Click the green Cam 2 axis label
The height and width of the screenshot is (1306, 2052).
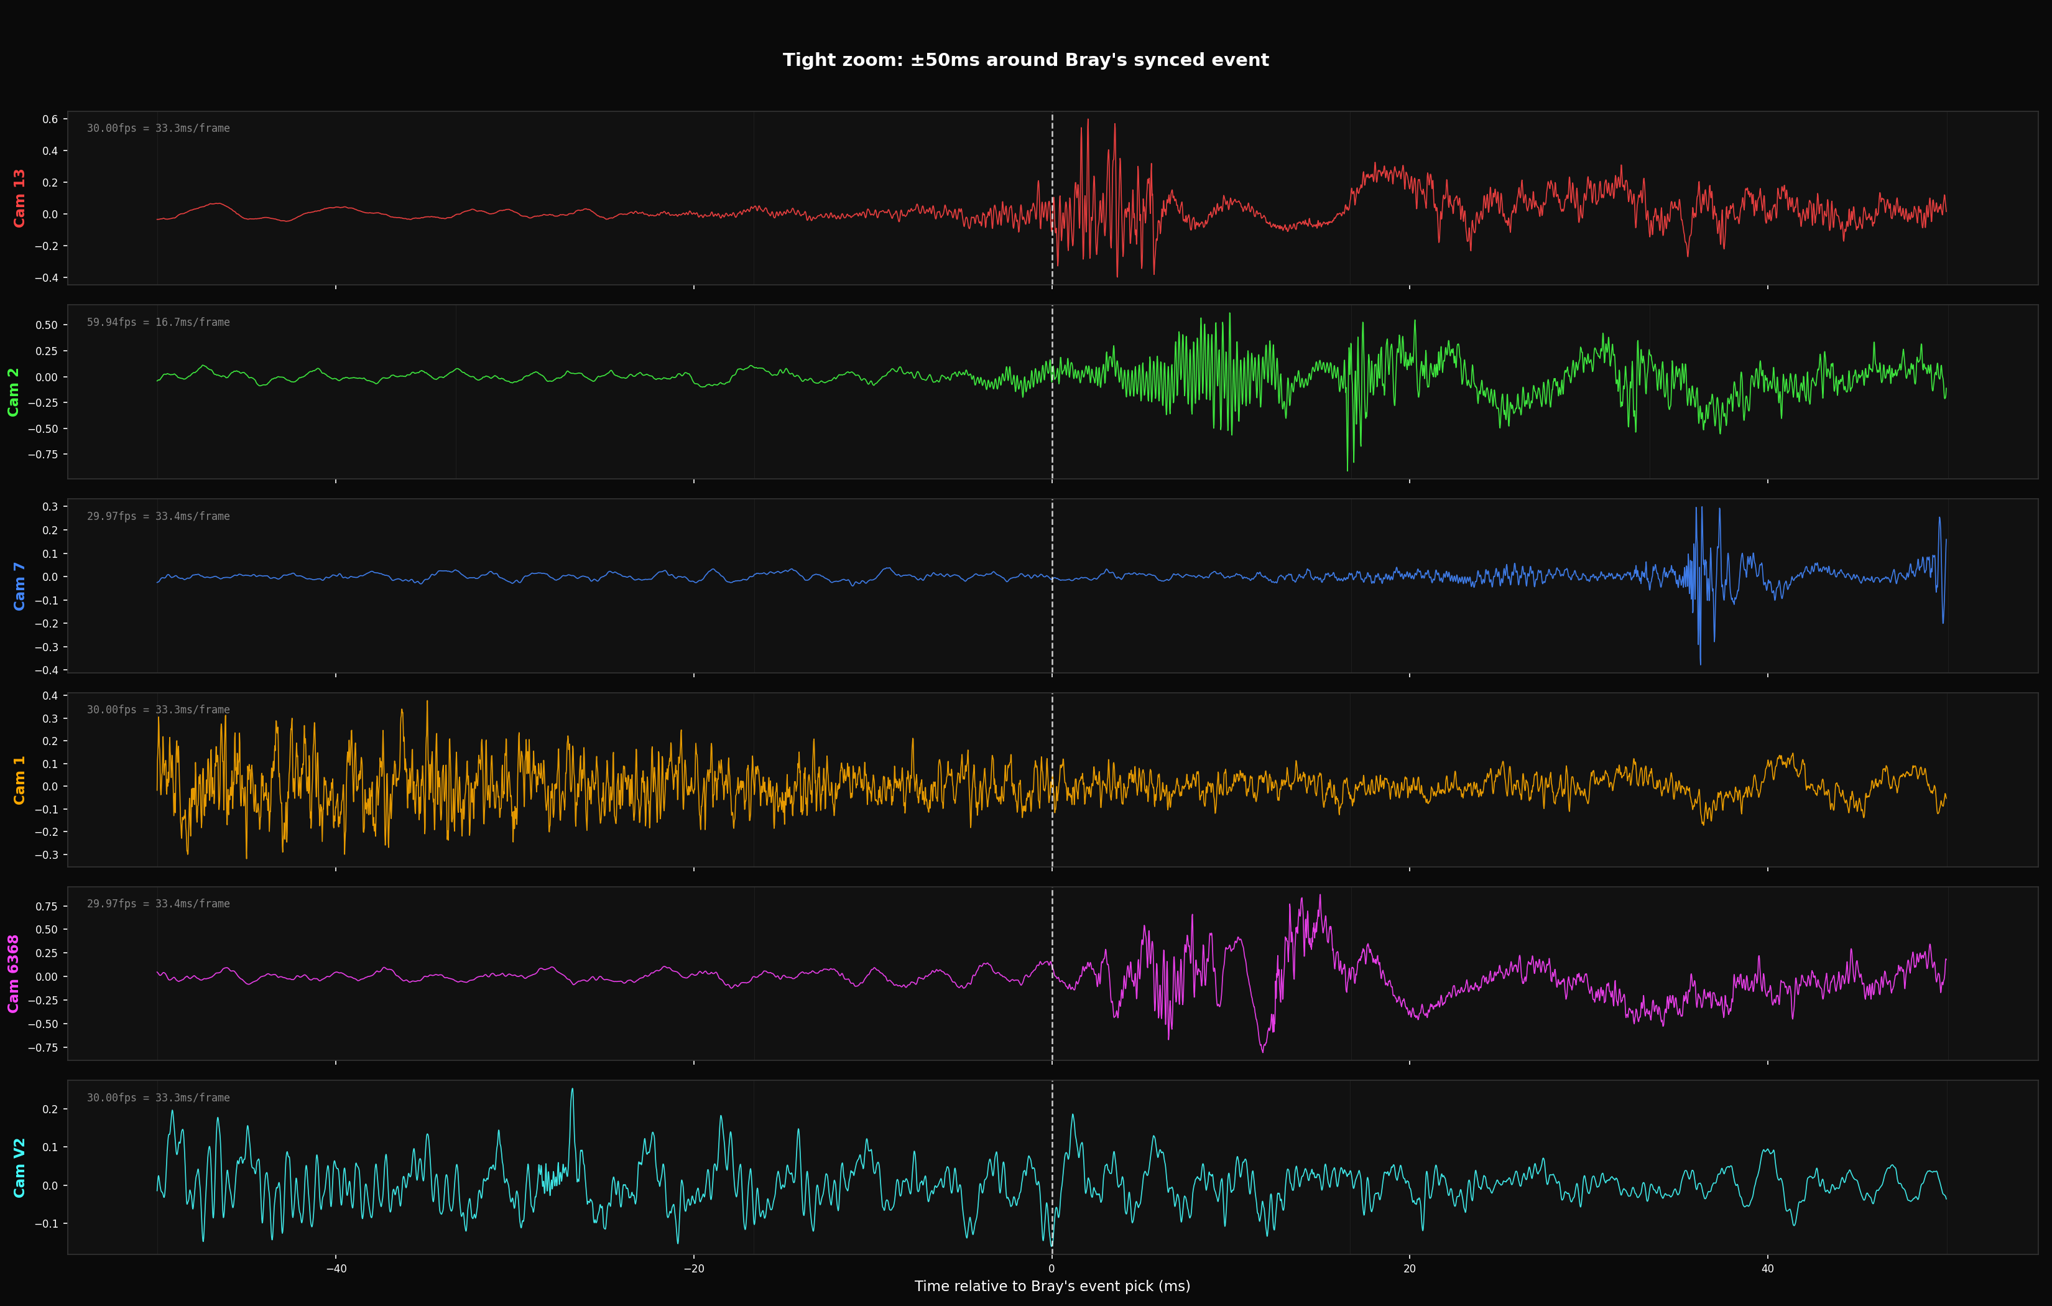(13, 392)
